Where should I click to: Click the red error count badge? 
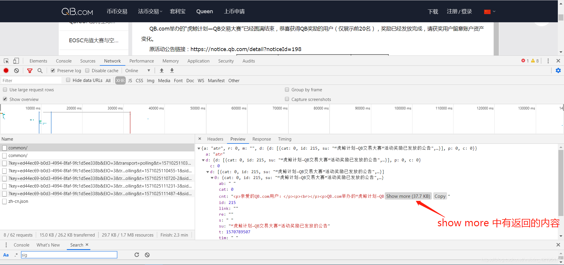click(525, 61)
